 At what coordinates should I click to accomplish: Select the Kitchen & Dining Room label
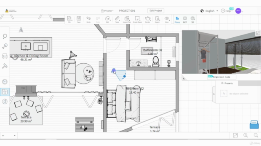coord(29,56)
